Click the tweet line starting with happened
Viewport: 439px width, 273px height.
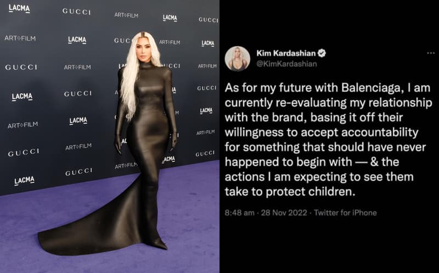[x=312, y=162]
